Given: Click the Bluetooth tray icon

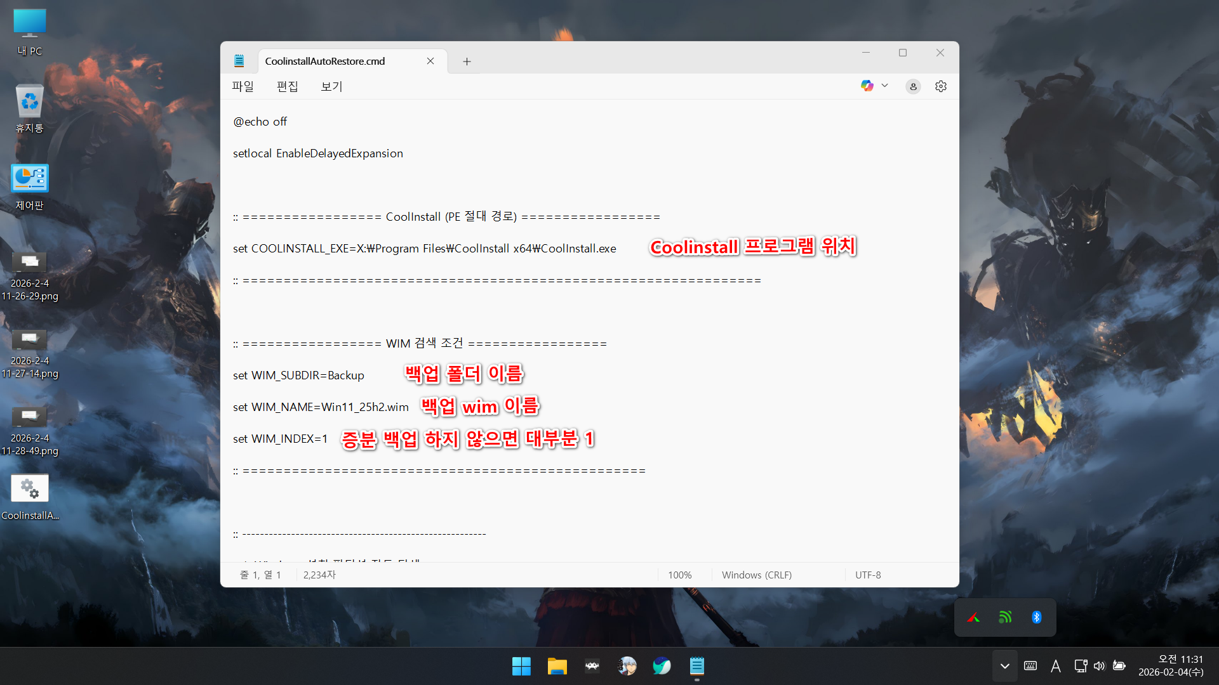Looking at the screenshot, I should click(1036, 617).
